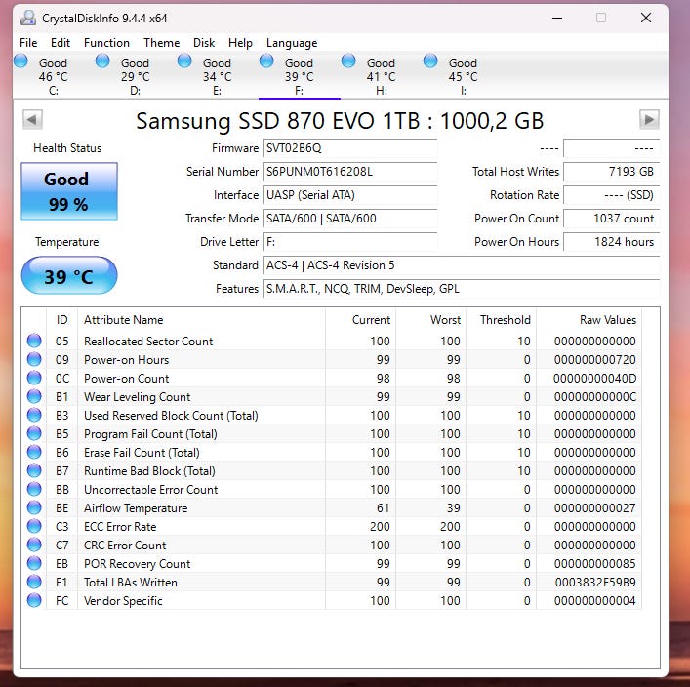
Task: Click the Features field with S.M.A.R.T., NCQ
Action: click(x=462, y=289)
